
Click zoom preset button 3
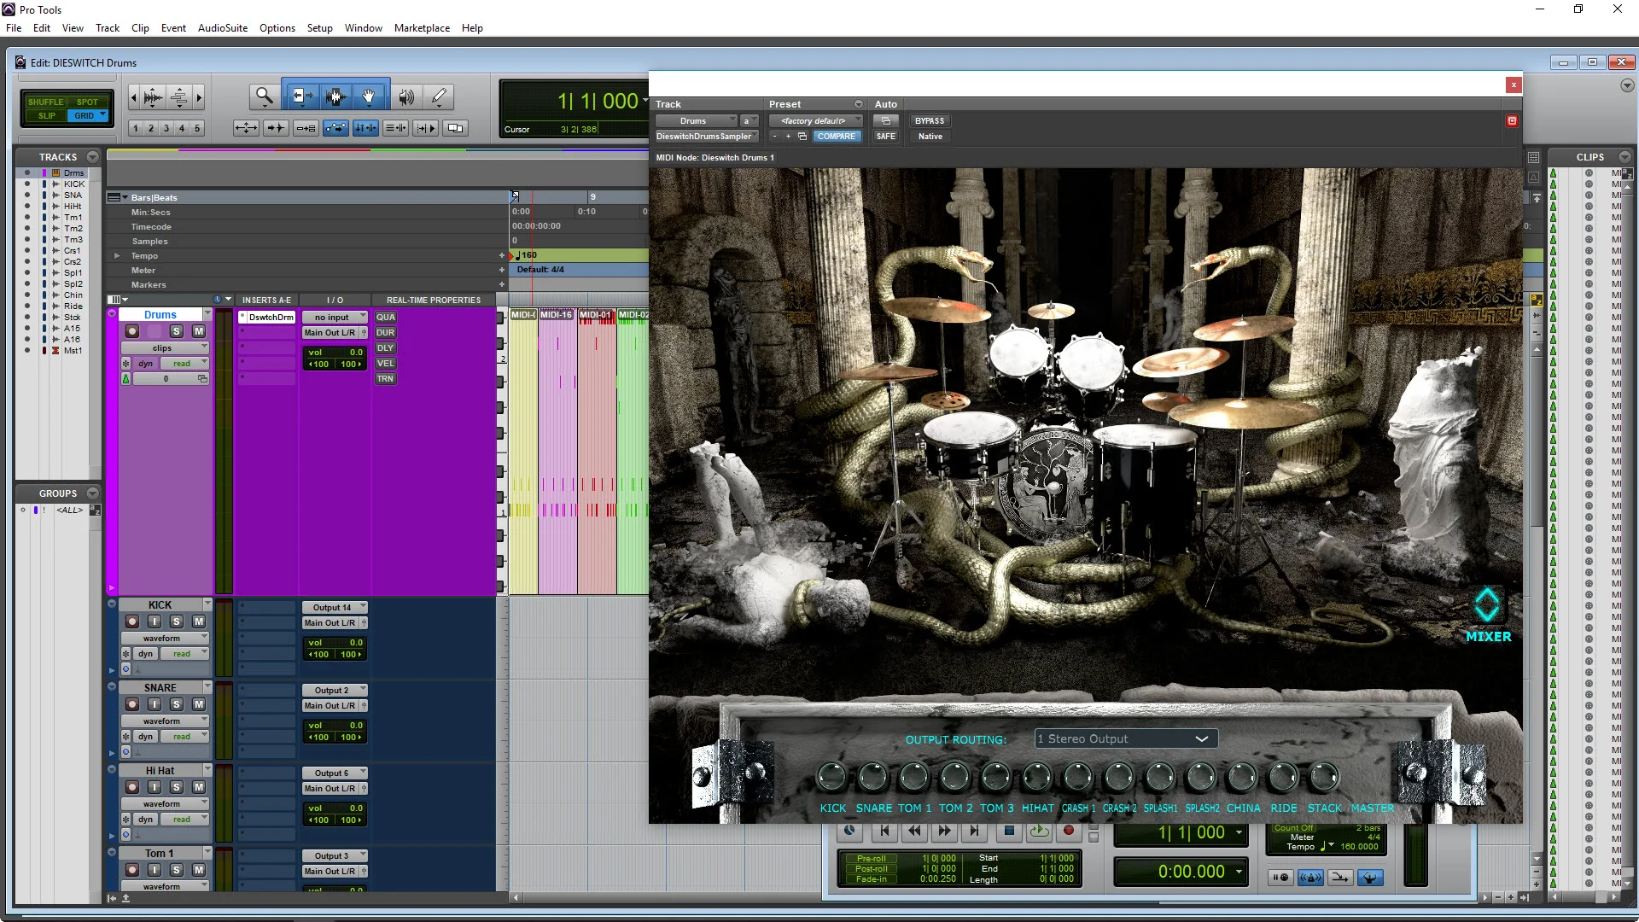(x=166, y=128)
